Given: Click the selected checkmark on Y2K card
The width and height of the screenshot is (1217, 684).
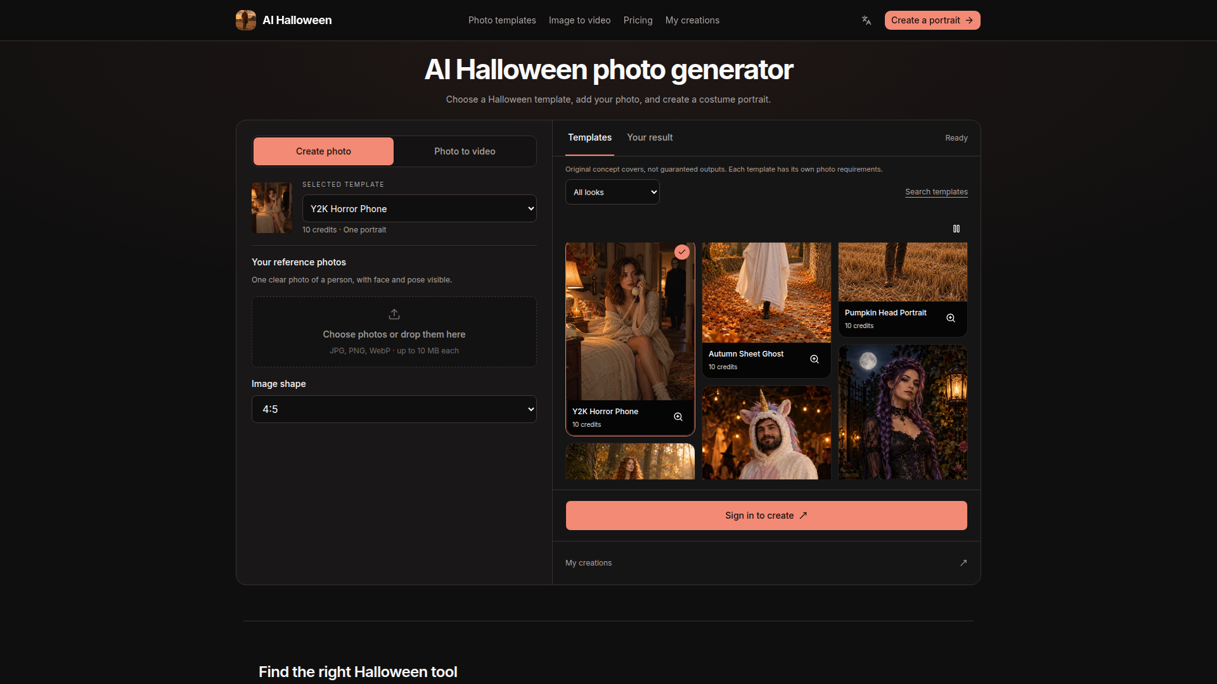Looking at the screenshot, I should pyautogui.click(x=682, y=252).
